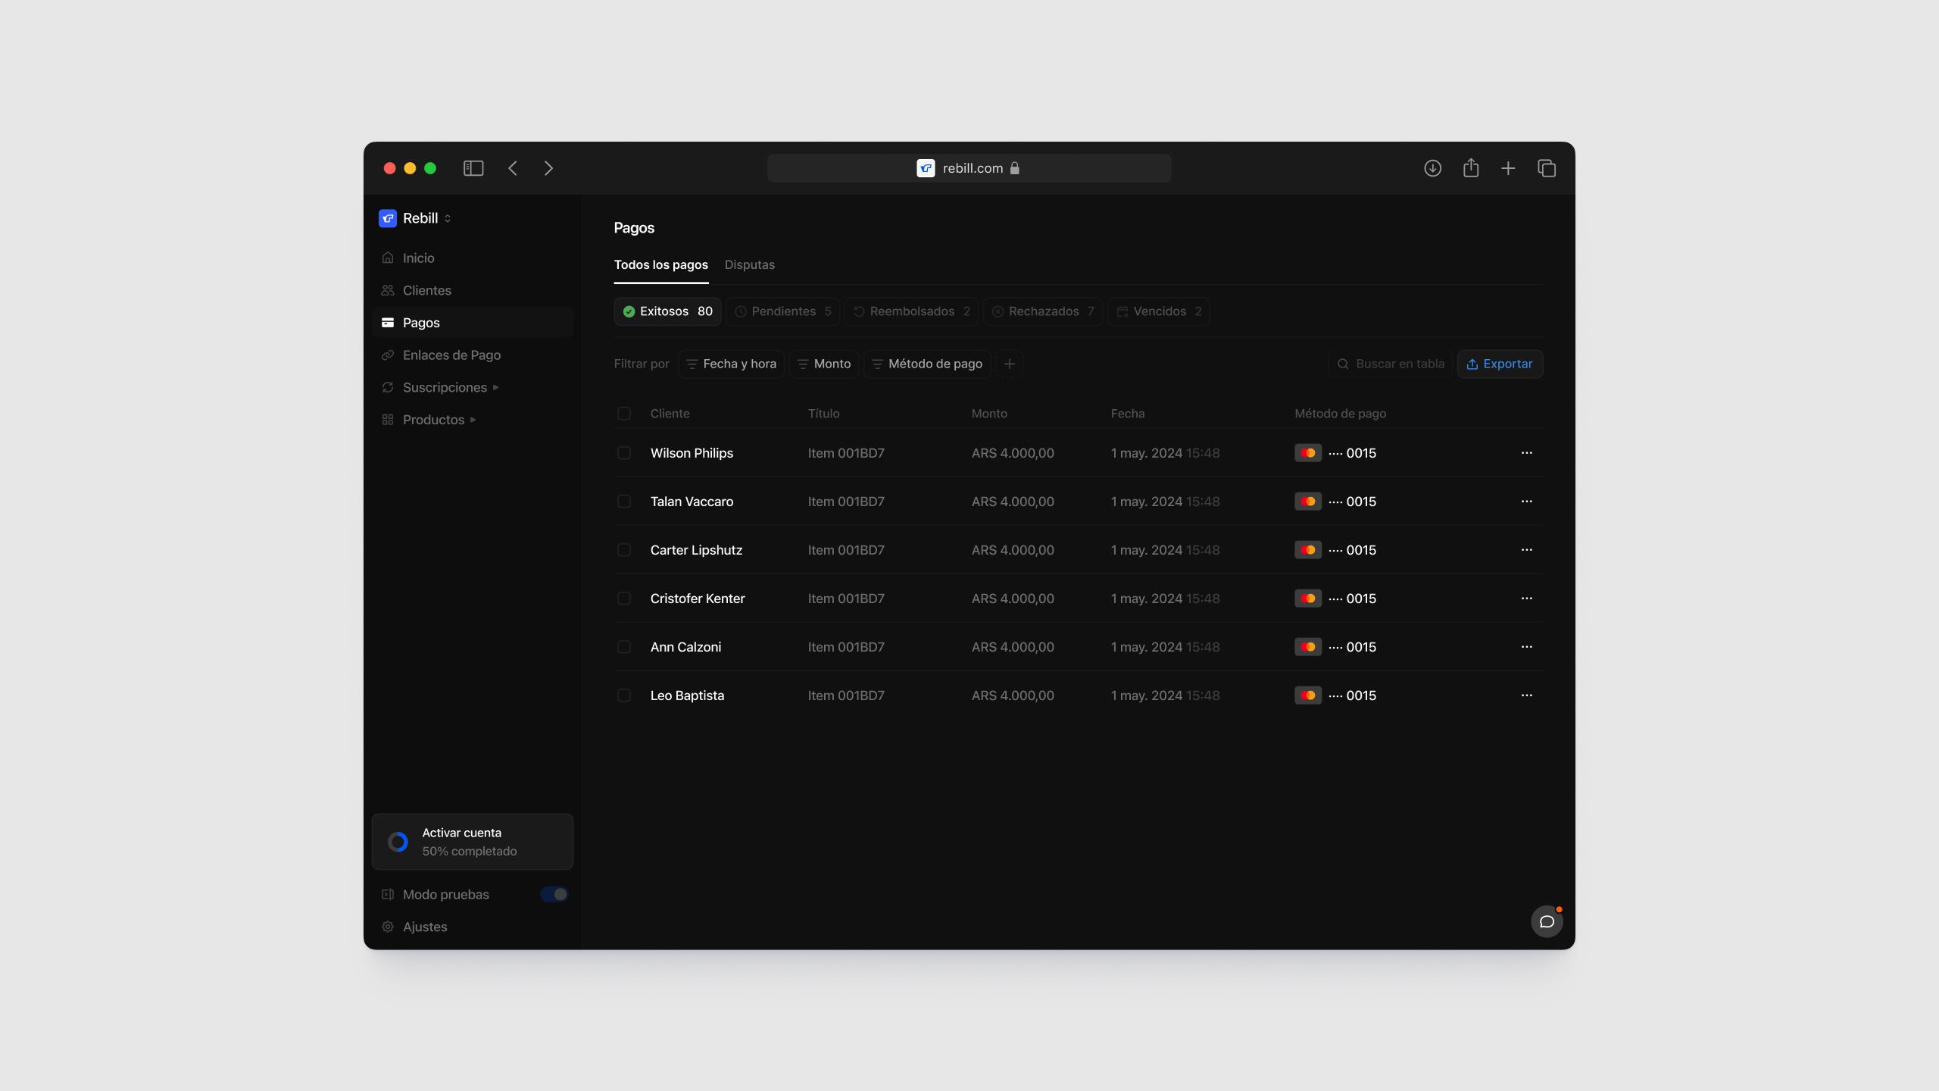This screenshot has width=1939, height=1091.
Task: Switch to the Disputas tab
Action: 749,264
